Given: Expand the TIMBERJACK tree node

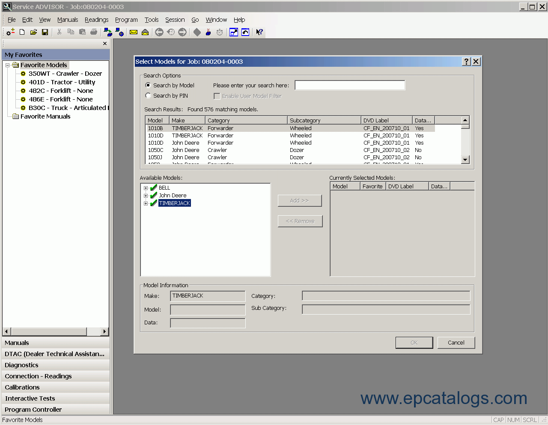Looking at the screenshot, I should [146, 203].
